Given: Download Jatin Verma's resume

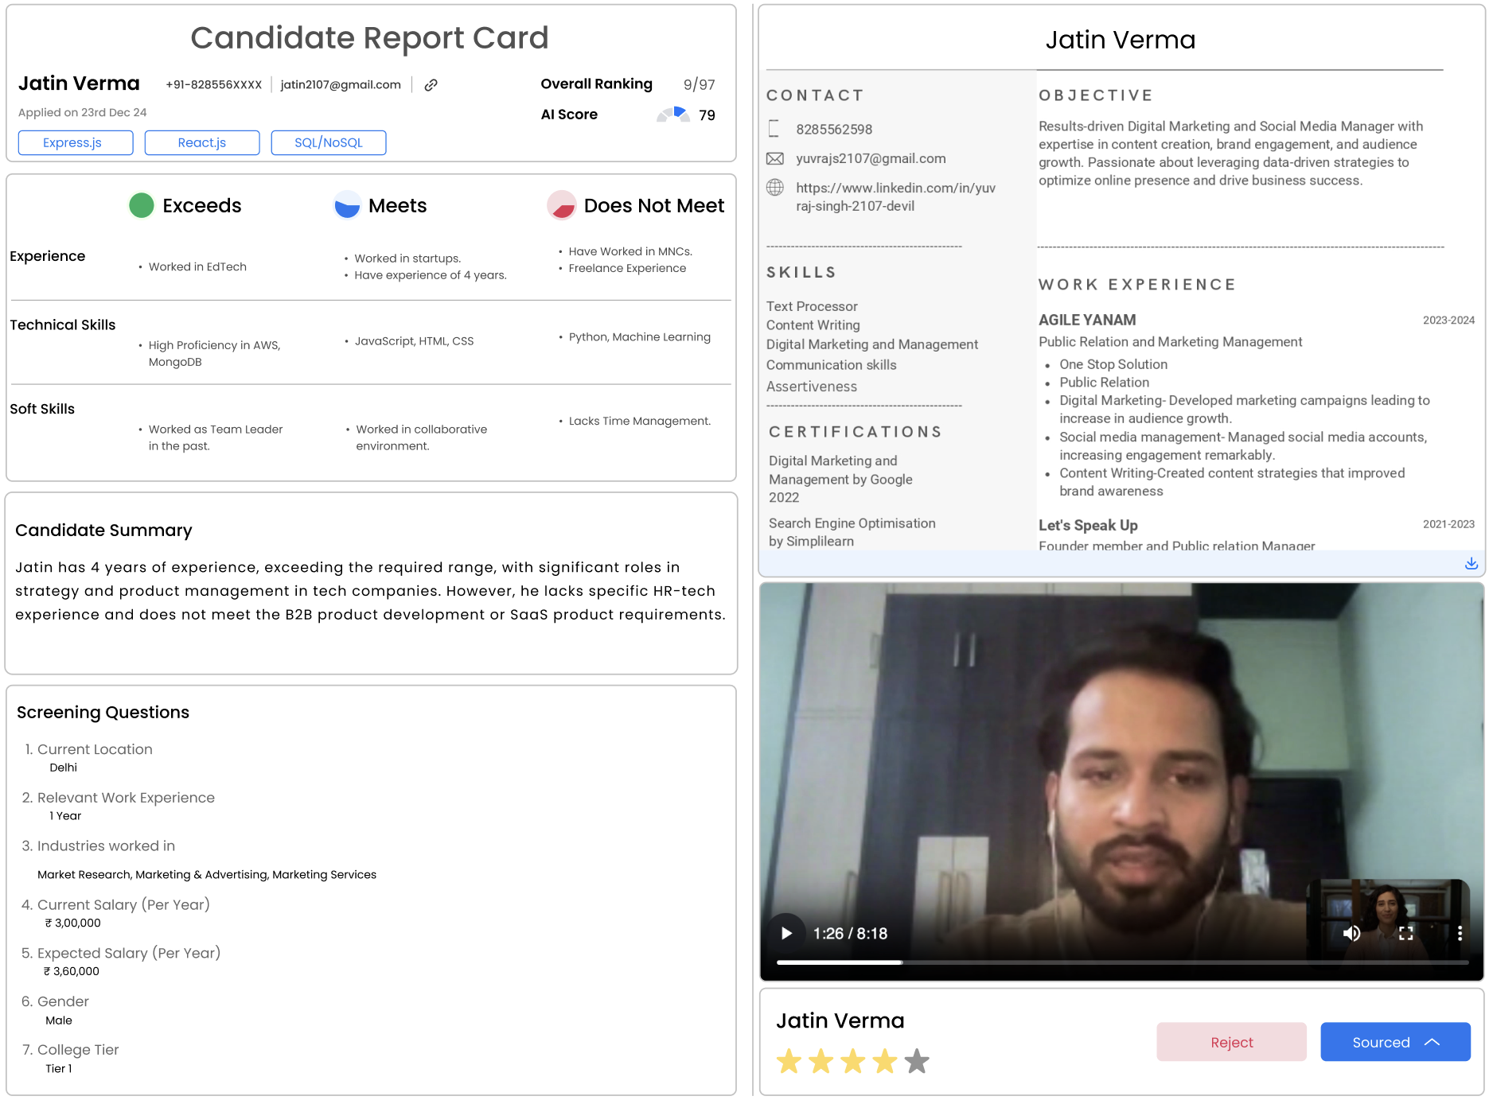Looking at the screenshot, I should coord(1472,563).
